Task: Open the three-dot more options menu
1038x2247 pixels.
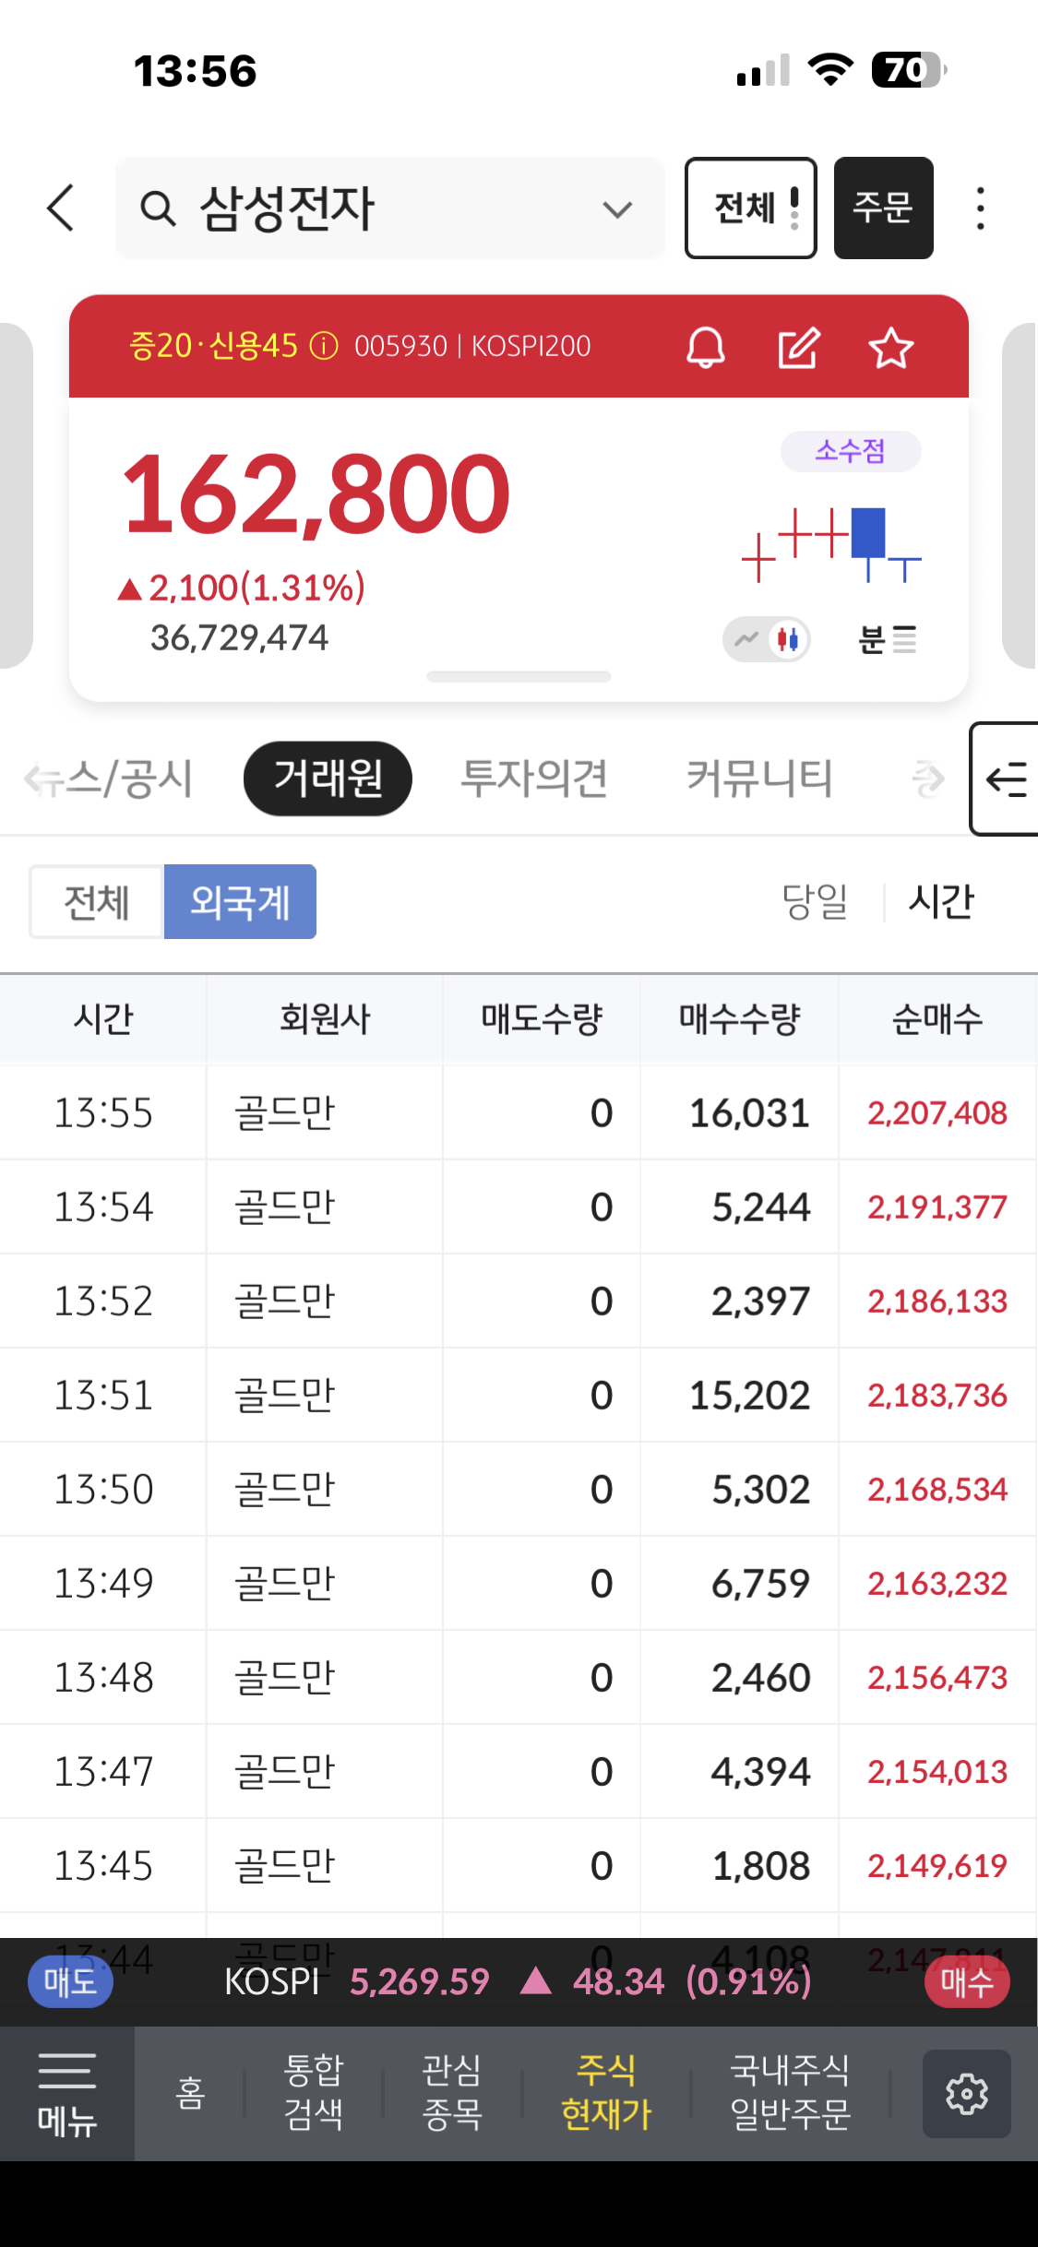Action: (x=980, y=208)
